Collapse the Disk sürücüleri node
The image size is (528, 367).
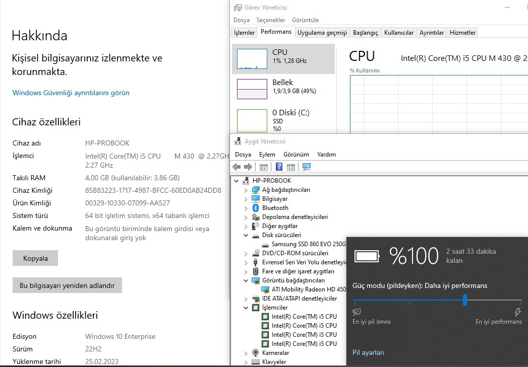(x=246, y=235)
